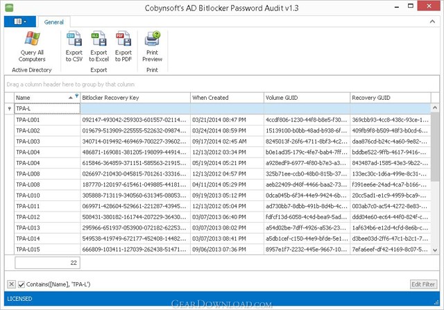The width and height of the screenshot is (444, 310).
Task: Open the blue application menu dropdown
Action: tap(20, 21)
